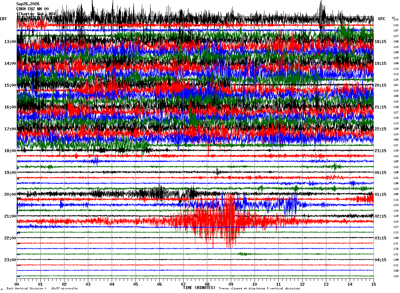
Task: Click the 02:15 UTC row label
Action: (380, 216)
